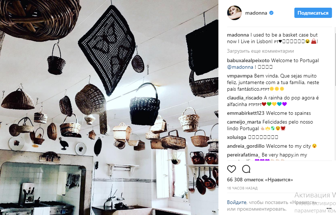
Task: Open madonna's profile avatar picture
Action: point(234,13)
